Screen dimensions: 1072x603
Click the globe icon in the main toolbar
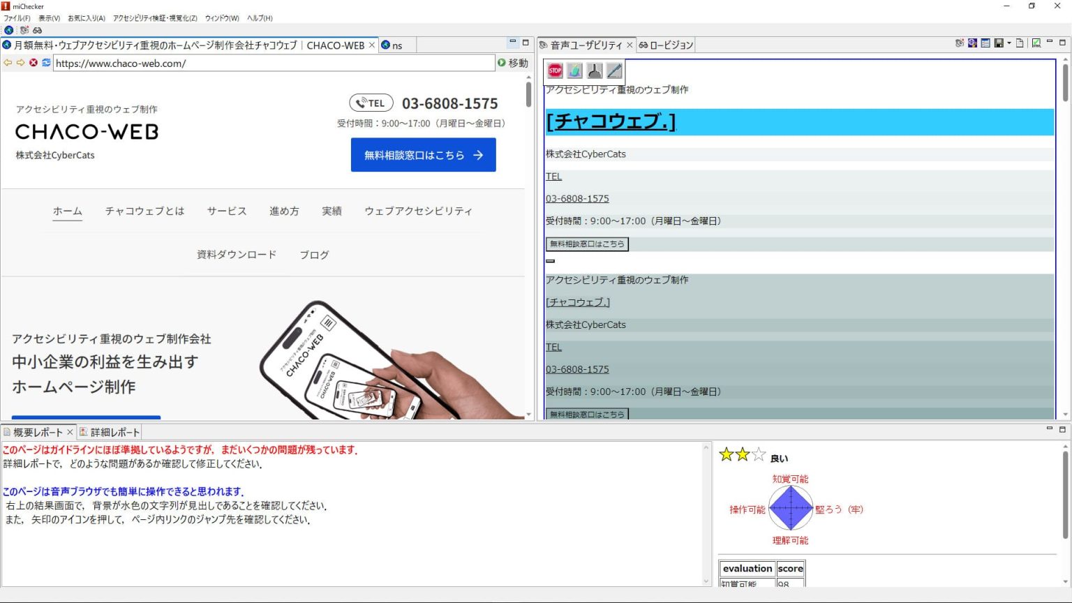coord(8,30)
